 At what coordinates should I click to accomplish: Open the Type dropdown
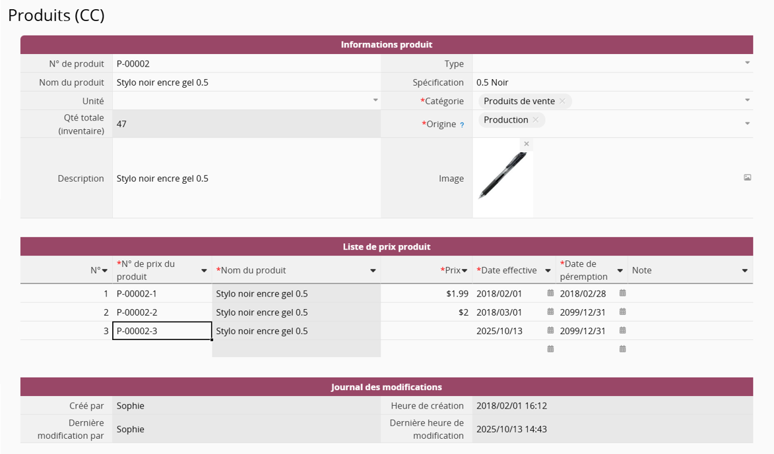747,63
